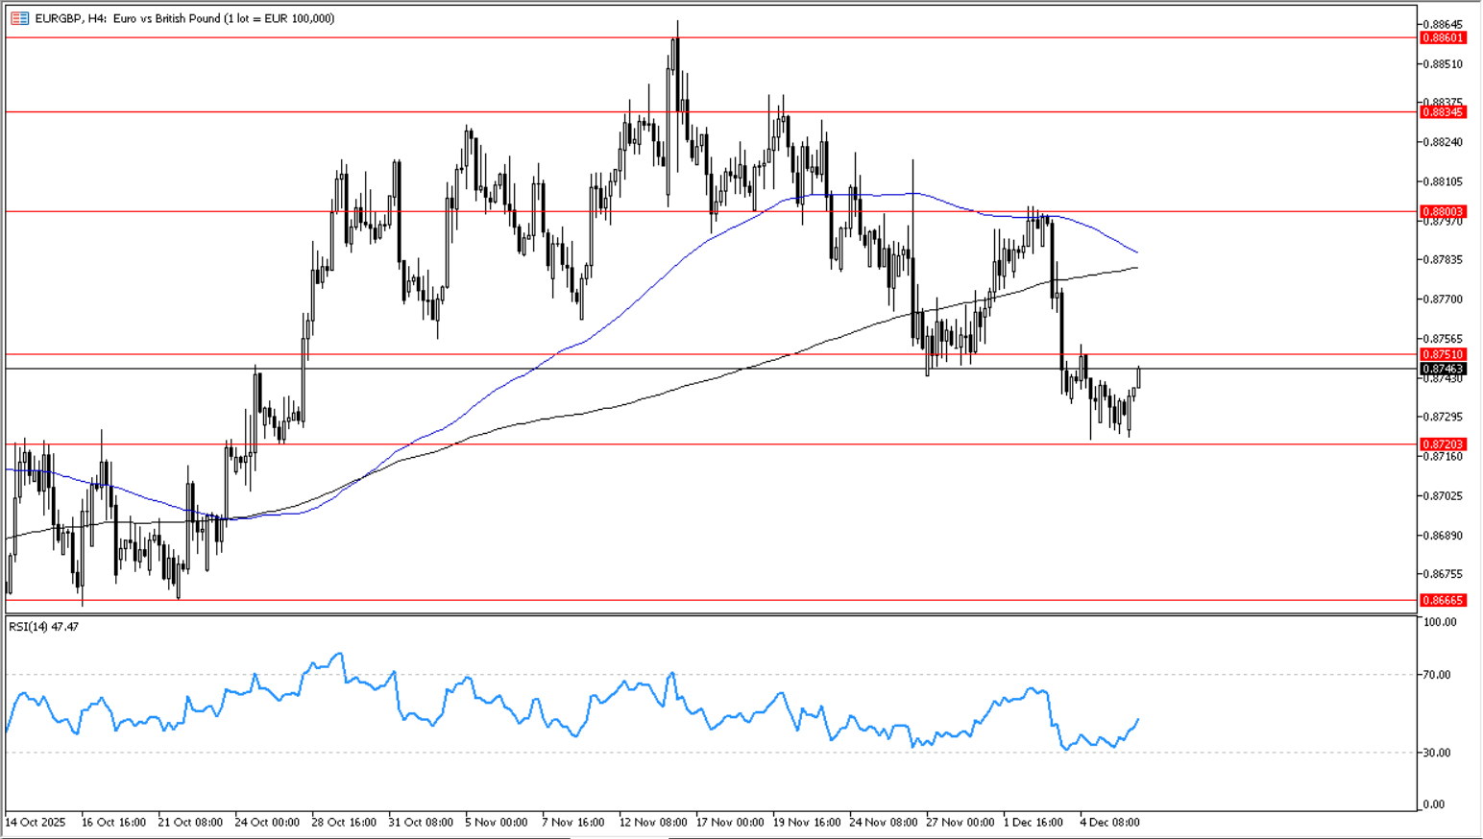Viewport: 1483px width, 839px height.
Task: Click the latest candlestick on the chart
Action: (1138, 376)
